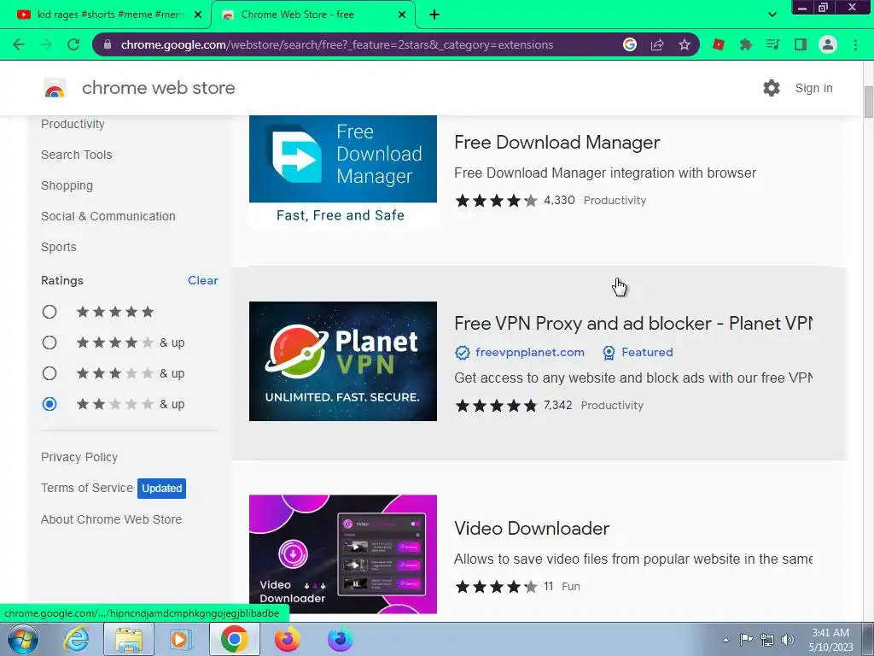The width and height of the screenshot is (874, 656).
Task: Choose the Social & Communication category
Action: [x=108, y=216]
